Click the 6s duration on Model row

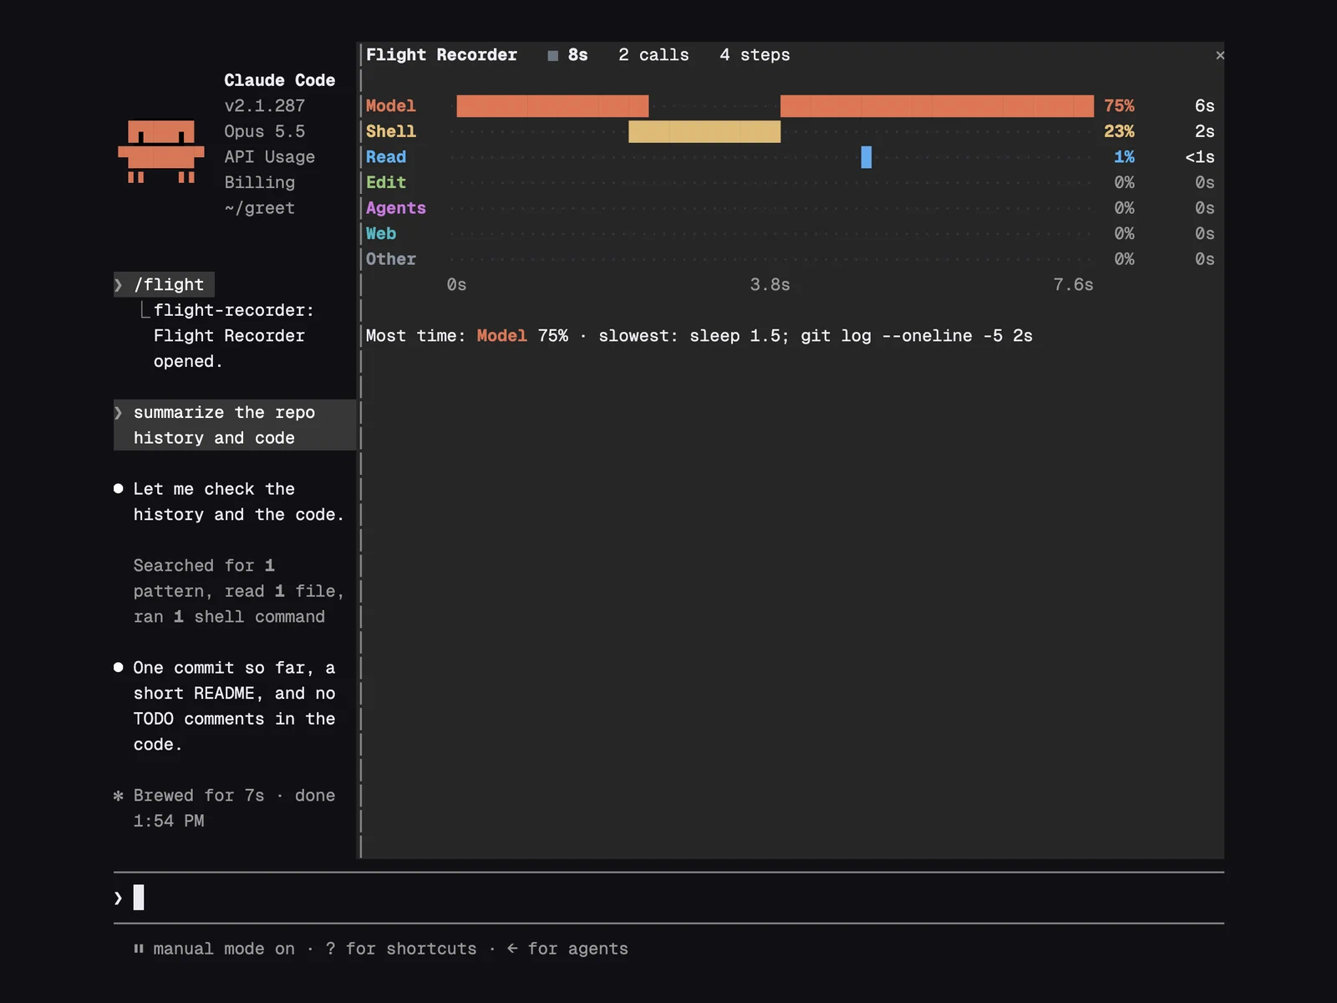tap(1204, 106)
